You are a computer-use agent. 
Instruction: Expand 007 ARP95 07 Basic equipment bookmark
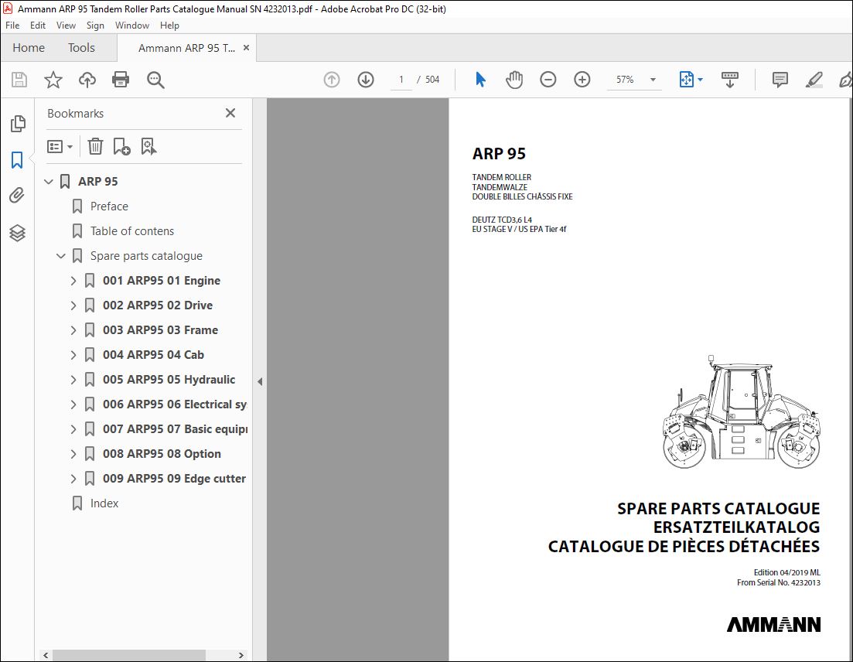(73, 429)
